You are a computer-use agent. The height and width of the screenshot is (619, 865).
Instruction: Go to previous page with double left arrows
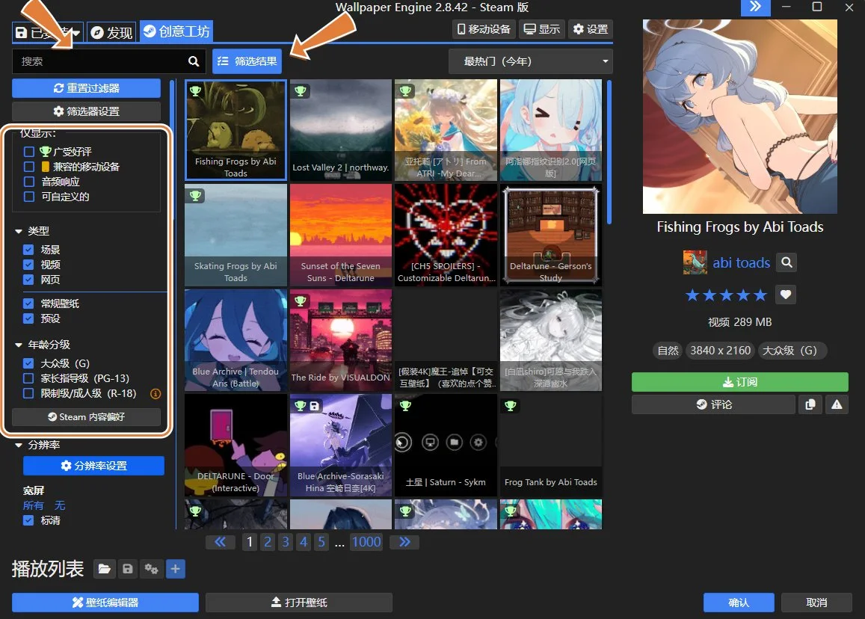220,542
